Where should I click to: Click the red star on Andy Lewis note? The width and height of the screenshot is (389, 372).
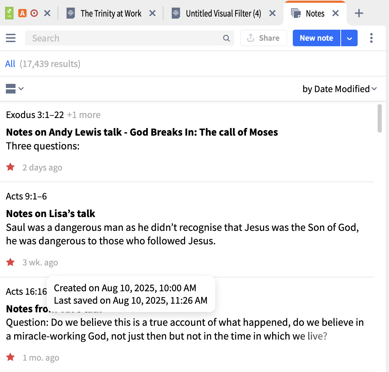tap(10, 167)
